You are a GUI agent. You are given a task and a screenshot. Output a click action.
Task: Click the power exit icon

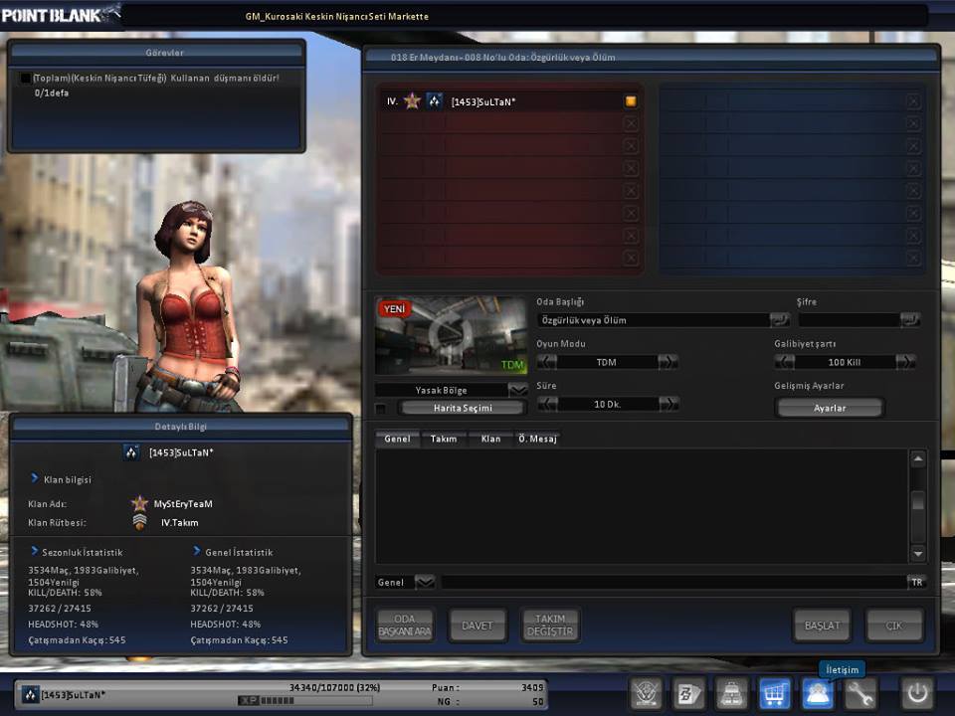[x=916, y=693]
